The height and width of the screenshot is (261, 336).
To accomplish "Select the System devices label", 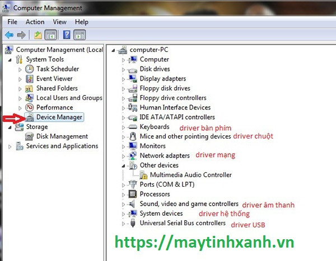I will coord(161,213).
